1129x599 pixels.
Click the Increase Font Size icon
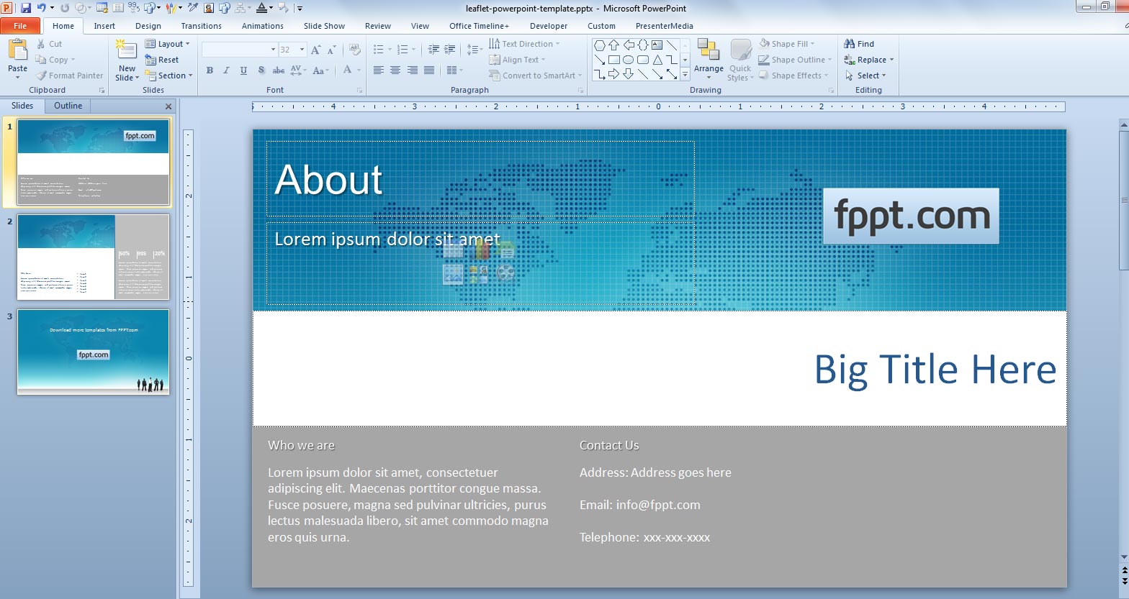pos(315,50)
